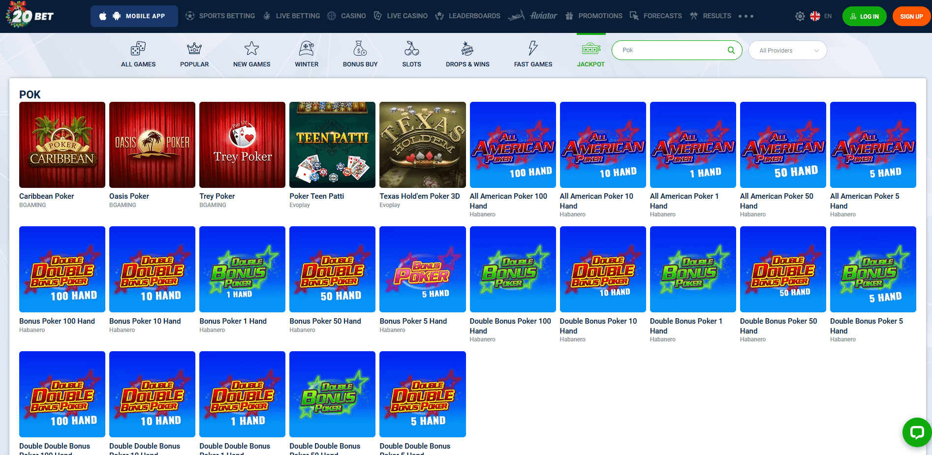Click the 20Bet logo
This screenshot has height=455, width=932.
click(30, 15)
